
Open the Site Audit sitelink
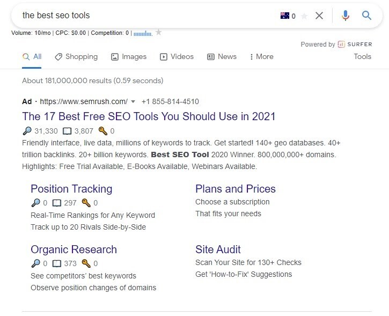(x=218, y=249)
